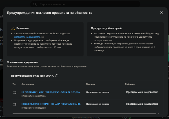
Task: Click the horizontal scrollbar under the table
Action: (x=84, y=114)
